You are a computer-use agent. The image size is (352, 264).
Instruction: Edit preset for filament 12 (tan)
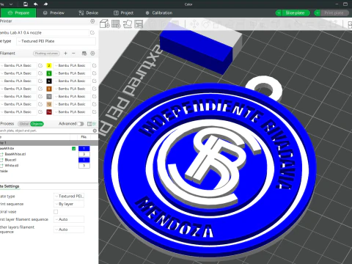(x=95, y=104)
